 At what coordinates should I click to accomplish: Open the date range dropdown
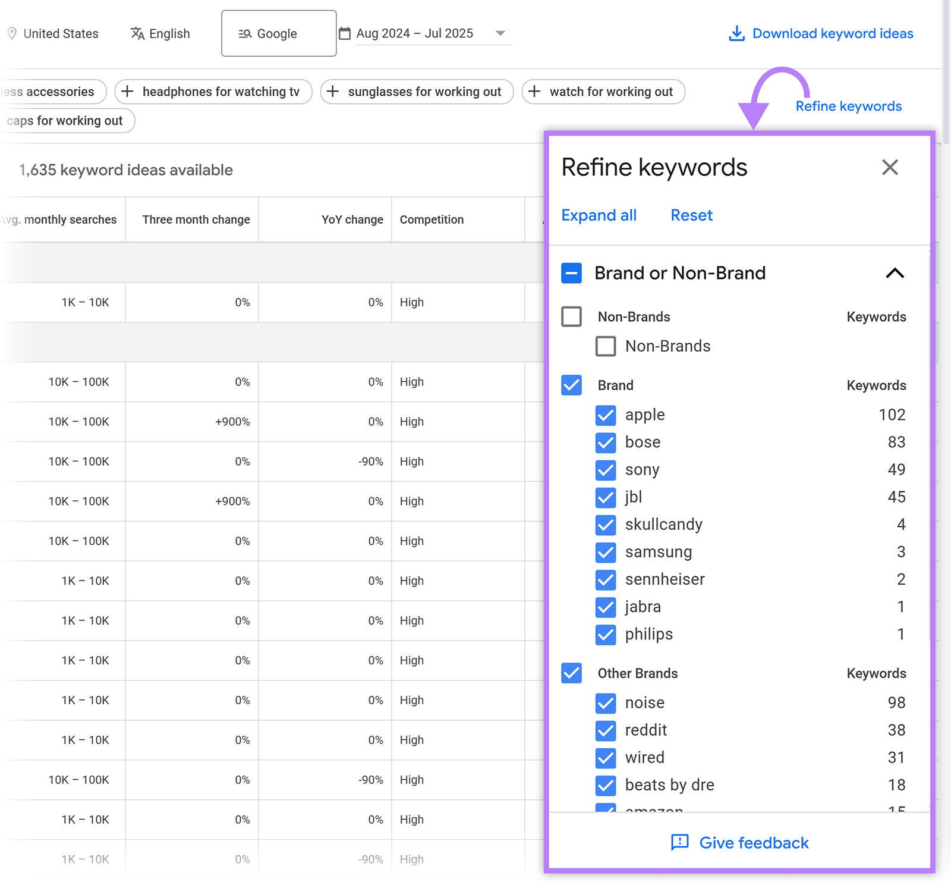[x=501, y=33]
